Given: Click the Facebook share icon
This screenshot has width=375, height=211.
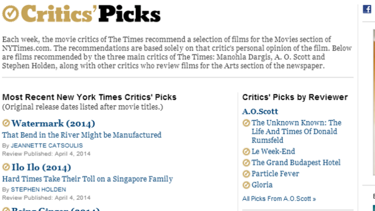Looking at the screenshot, I should coord(367,9).
